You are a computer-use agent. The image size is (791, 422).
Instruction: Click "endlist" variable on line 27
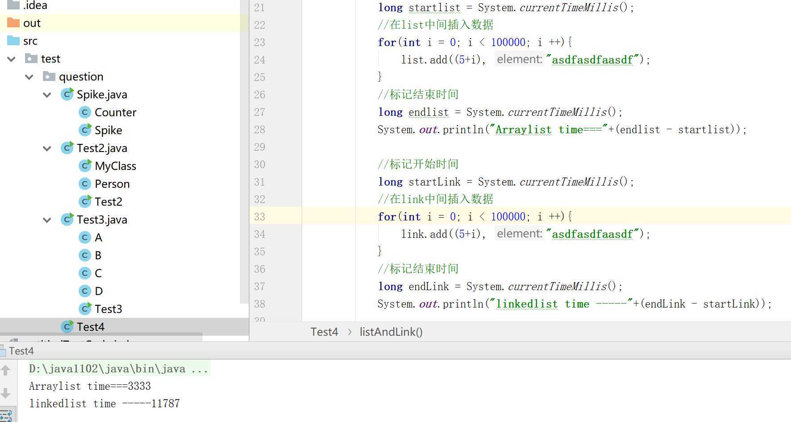pos(429,112)
